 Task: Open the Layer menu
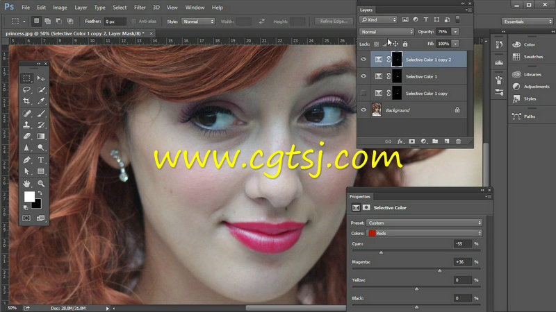[x=81, y=8]
